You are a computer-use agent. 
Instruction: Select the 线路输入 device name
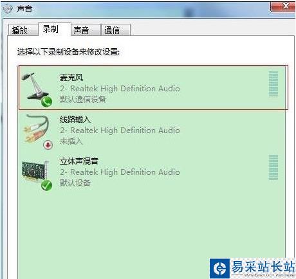[x=75, y=120]
